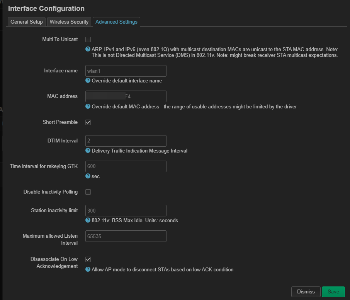
Task: Open the Wireless Security tab
Action: coord(69,22)
